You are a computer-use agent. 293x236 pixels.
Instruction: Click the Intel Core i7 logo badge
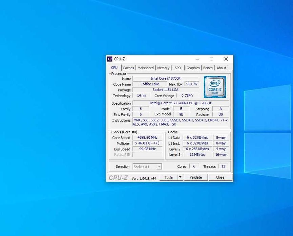tap(215, 87)
